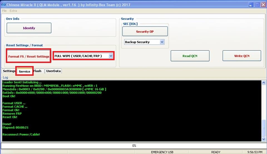Open the FULL WIPE mode dropdown
The width and height of the screenshot is (267, 154).
pos(111,56)
